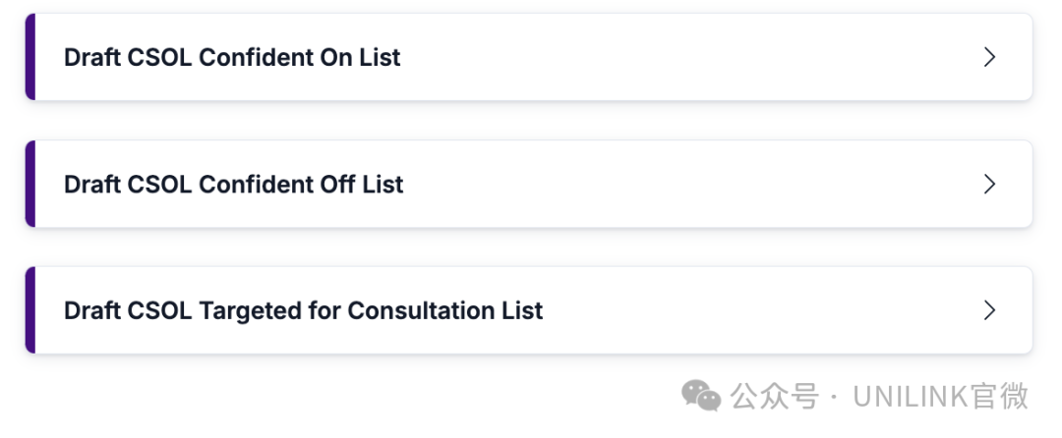Click the arrow icon on Confident Off List

point(989,184)
